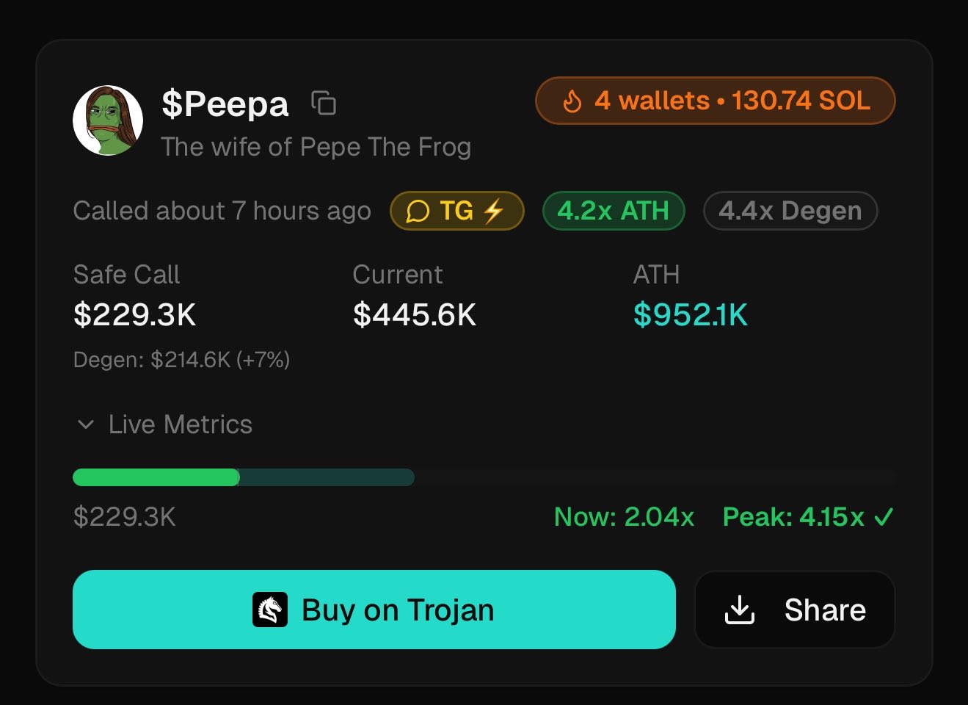The width and height of the screenshot is (968, 705).
Task: Click the Current value $445.6K
Action: pos(415,316)
